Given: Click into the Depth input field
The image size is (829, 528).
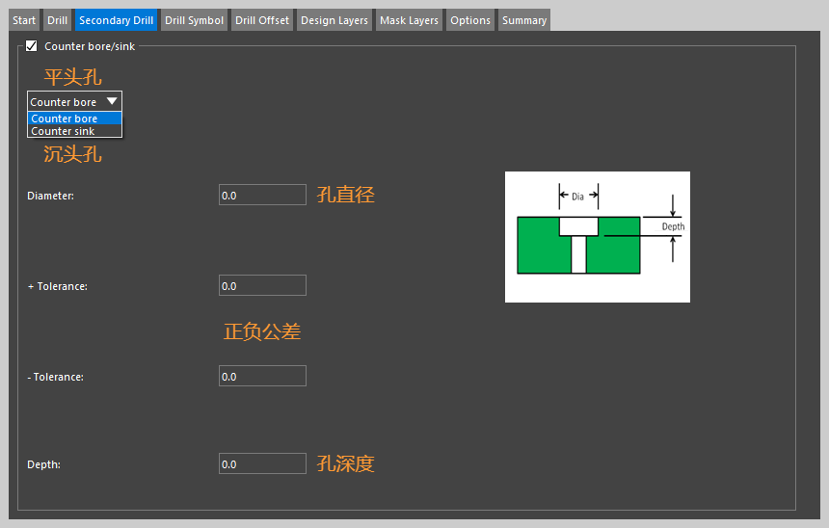Looking at the screenshot, I should pos(262,464).
